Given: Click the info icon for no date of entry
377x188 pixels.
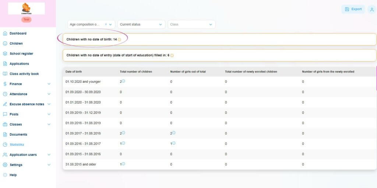Looking at the screenshot, I should (x=172, y=56).
